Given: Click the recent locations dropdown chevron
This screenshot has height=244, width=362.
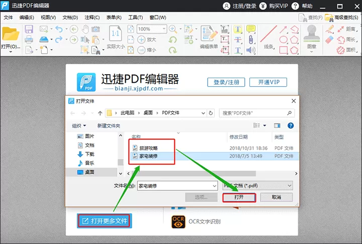Looking at the screenshot, I should click(93, 113).
